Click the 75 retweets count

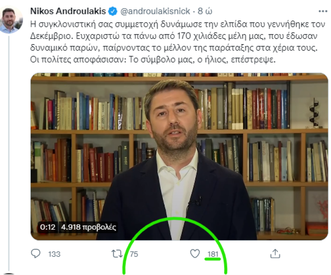coord(134,254)
